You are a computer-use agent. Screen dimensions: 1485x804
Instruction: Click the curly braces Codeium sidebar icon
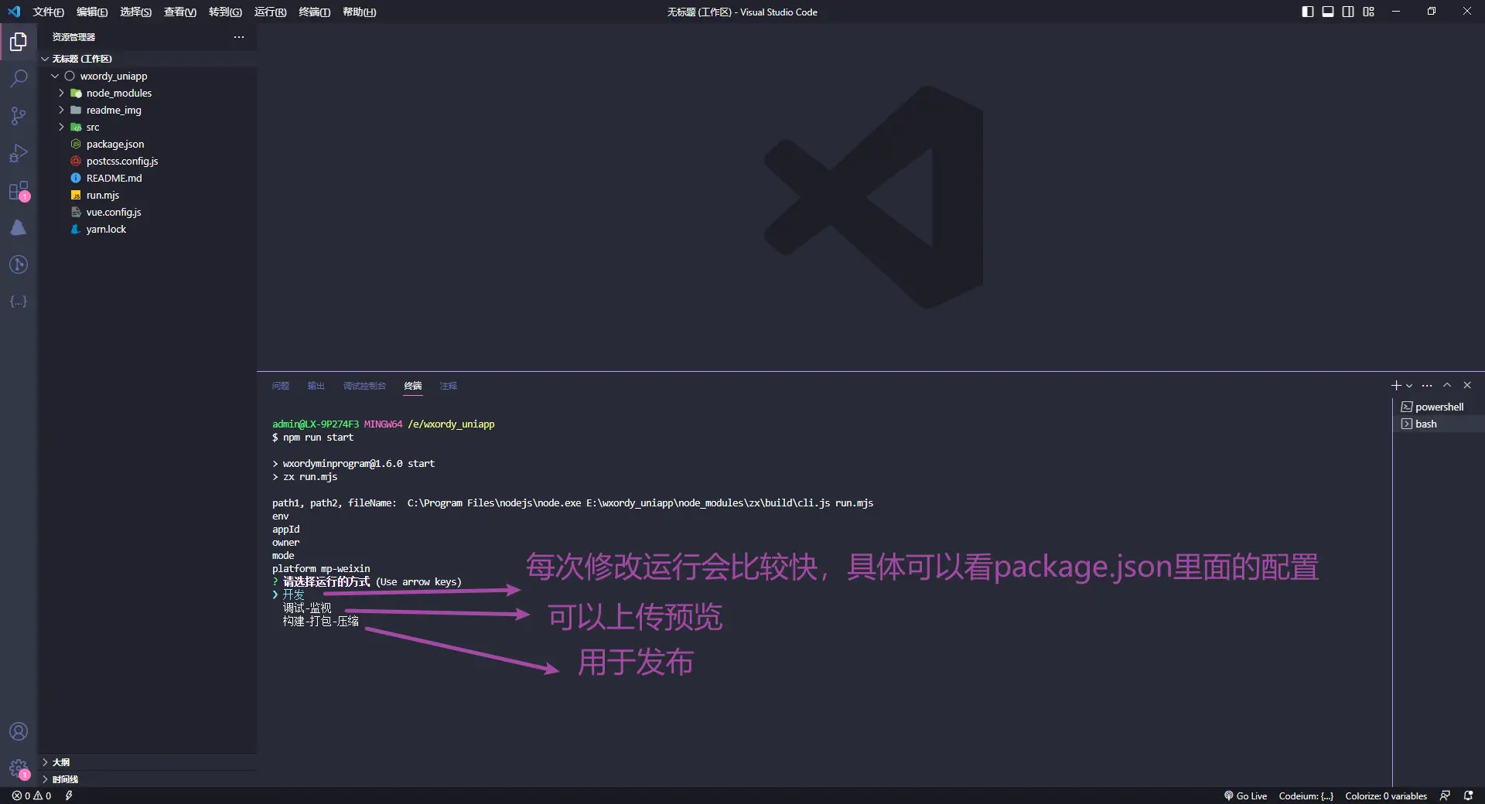point(19,301)
